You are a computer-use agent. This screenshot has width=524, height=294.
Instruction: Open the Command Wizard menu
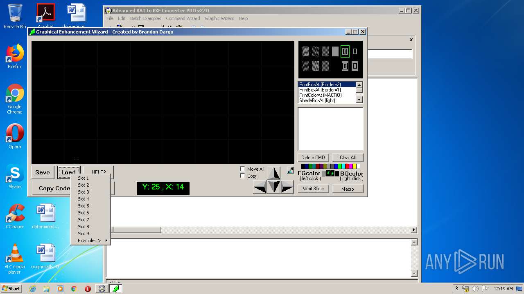coord(183,18)
